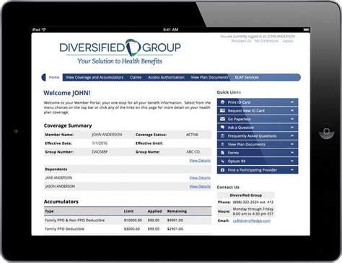The height and width of the screenshot is (263, 342).
Task: Click the customer service email address link
Action: (x=252, y=220)
